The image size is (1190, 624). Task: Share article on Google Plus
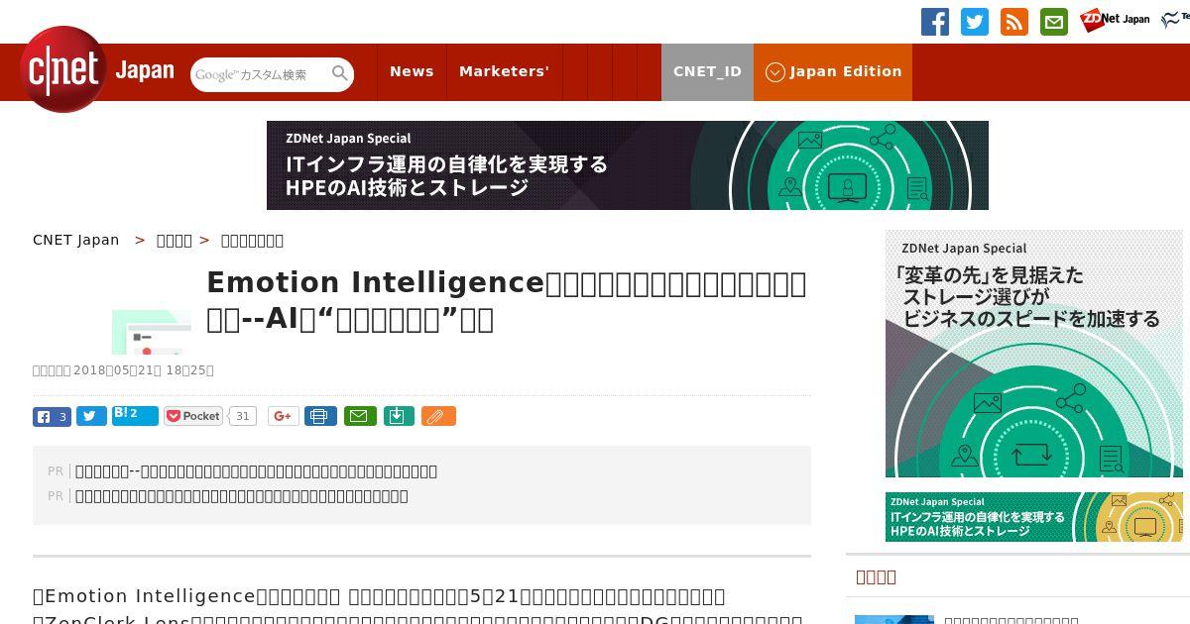click(283, 416)
